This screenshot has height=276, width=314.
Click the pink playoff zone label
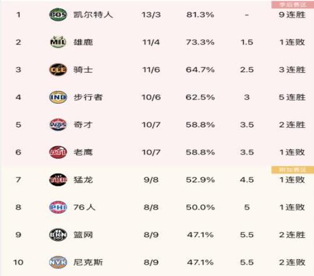click(293, 5)
